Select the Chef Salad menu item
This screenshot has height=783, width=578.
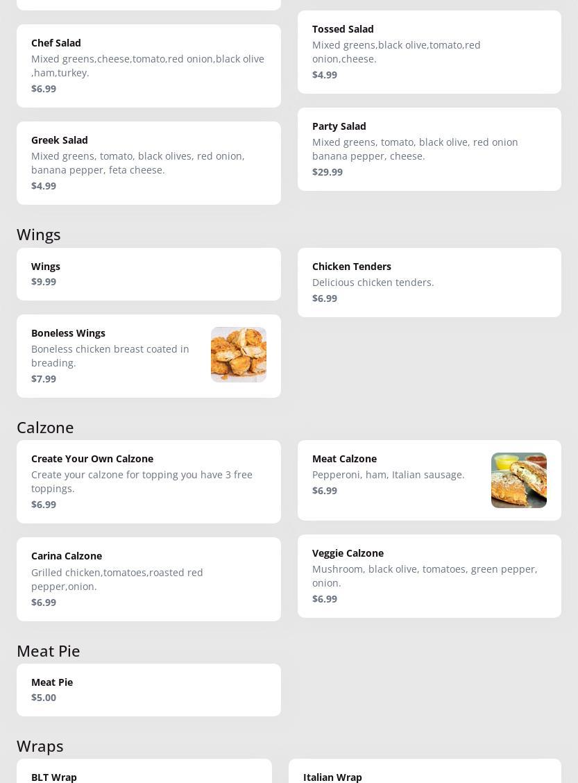148,66
